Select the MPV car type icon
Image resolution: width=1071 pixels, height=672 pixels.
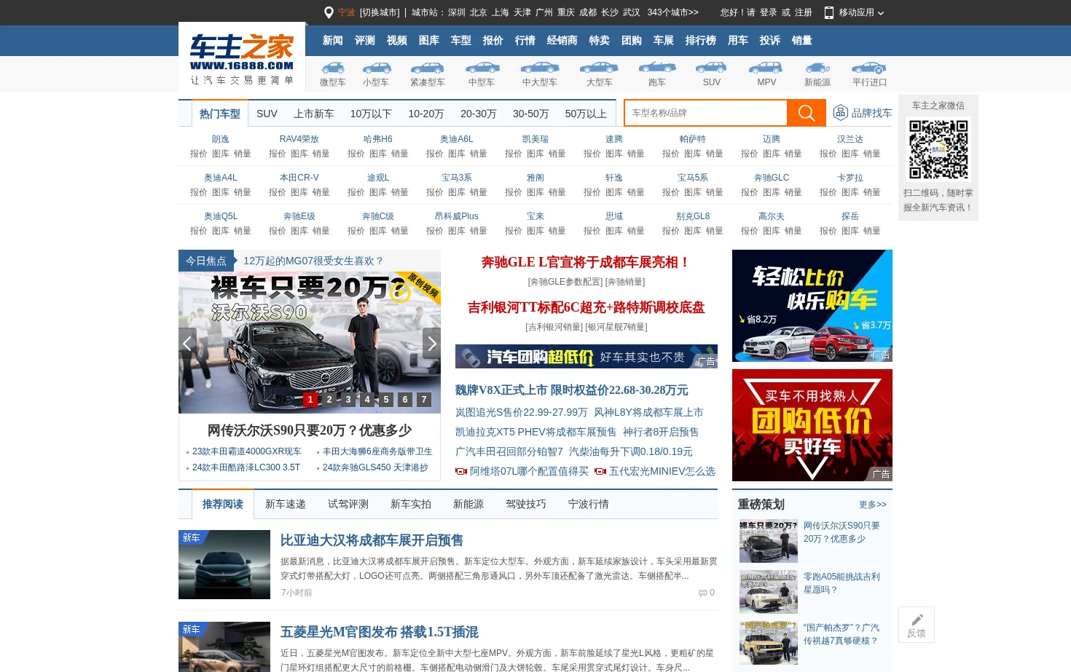(766, 68)
